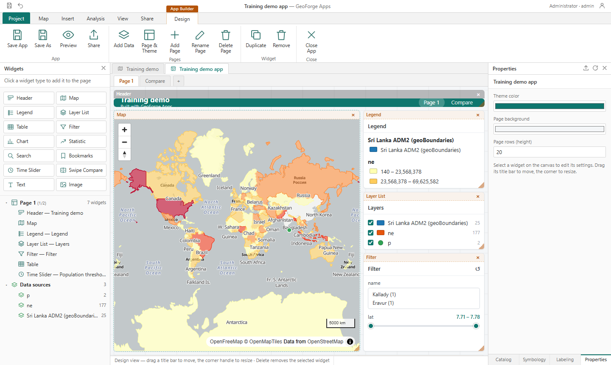Remove the Map widget from canvas
Screen dimensions: 611x365
(353, 115)
